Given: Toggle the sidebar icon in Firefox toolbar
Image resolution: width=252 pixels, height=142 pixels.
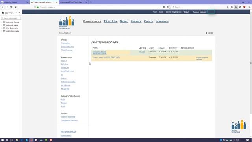Looking at the screenshot, I should click(236, 7).
